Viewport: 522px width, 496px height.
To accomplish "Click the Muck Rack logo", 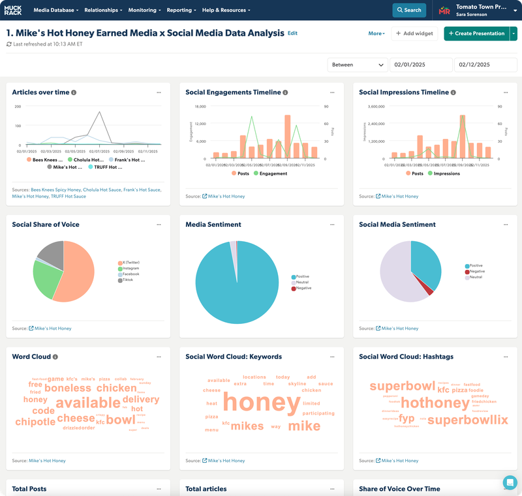I will pyautogui.click(x=14, y=10).
